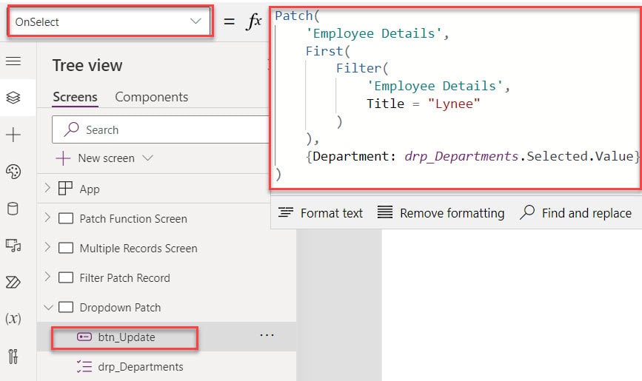
Task: Click the btn_Update button control icon
Action: [x=84, y=337]
